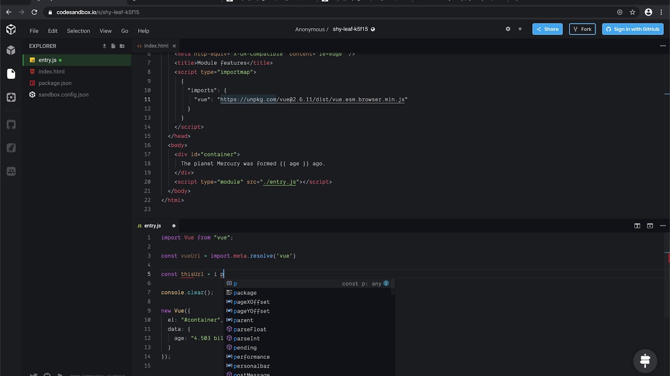Click the browser back arrow
Viewport: 670px width, 376px height.
(8, 12)
